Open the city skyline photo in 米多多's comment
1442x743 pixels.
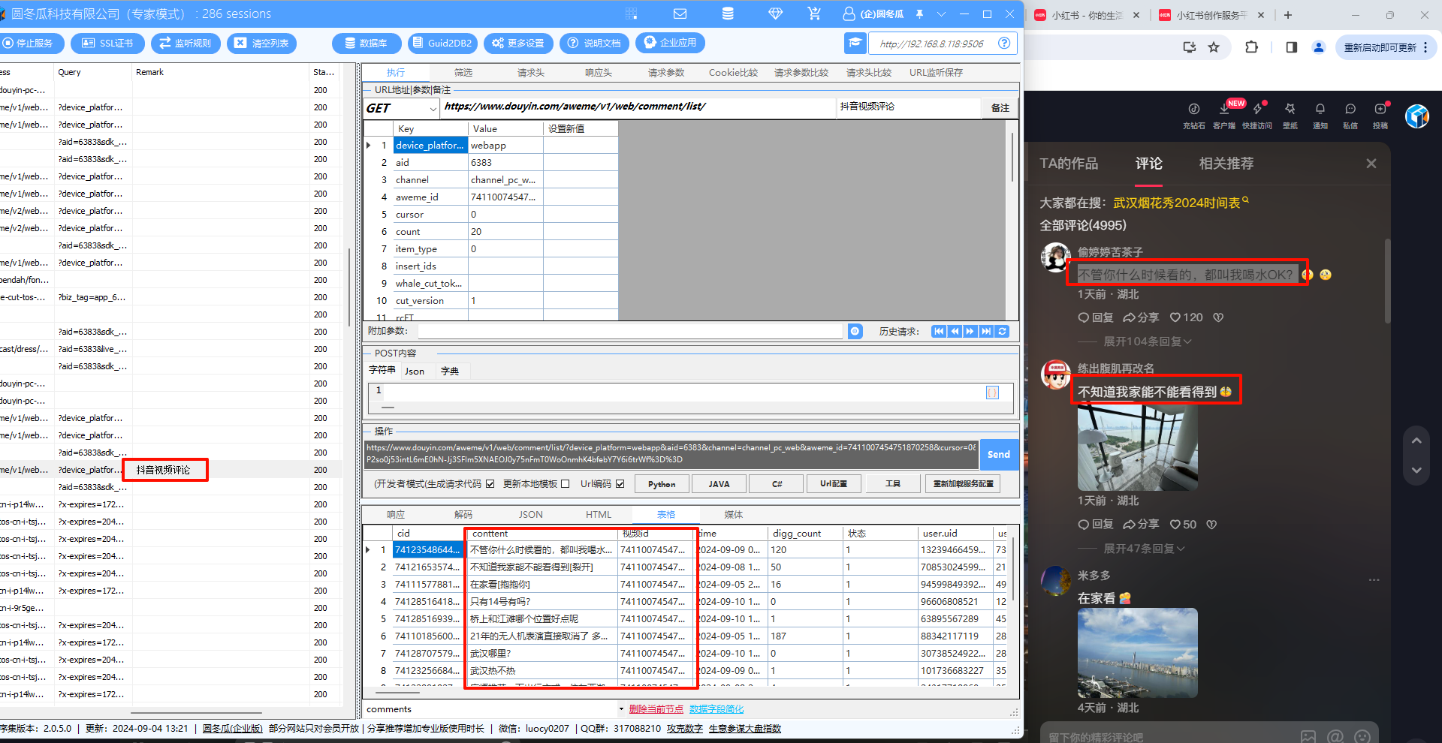[1138, 653]
